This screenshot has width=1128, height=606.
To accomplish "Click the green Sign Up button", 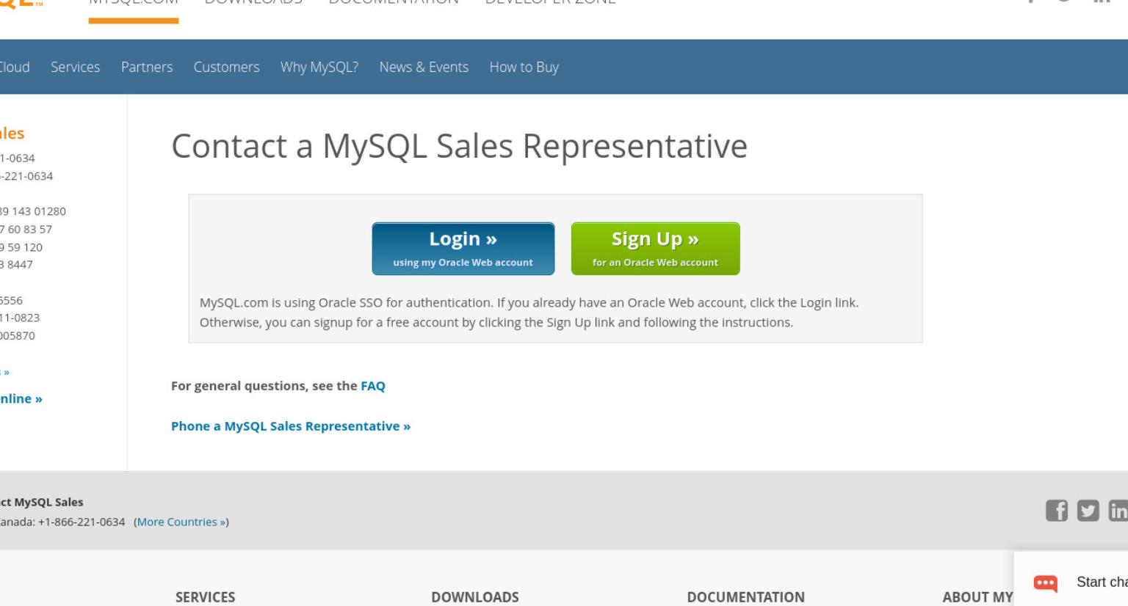I will point(655,249).
